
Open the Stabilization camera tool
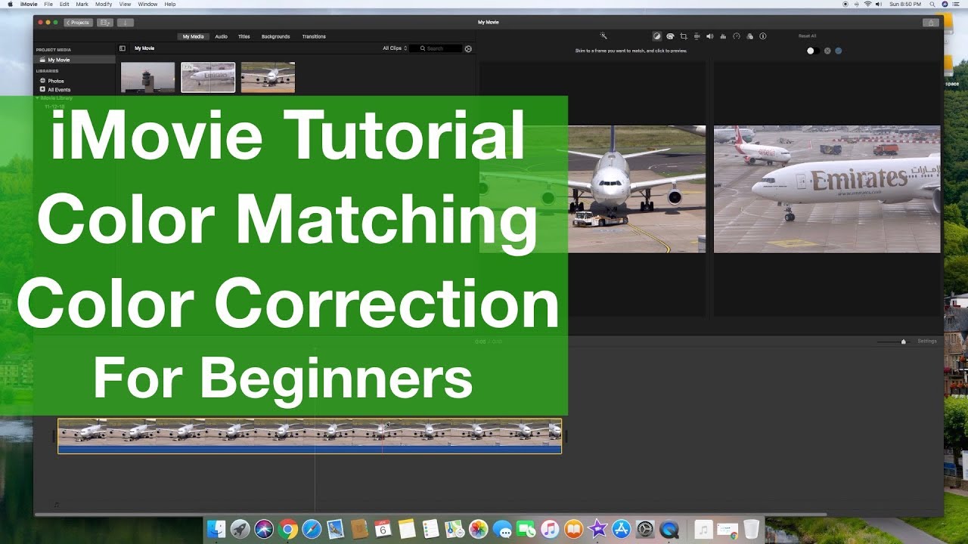tap(697, 36)
